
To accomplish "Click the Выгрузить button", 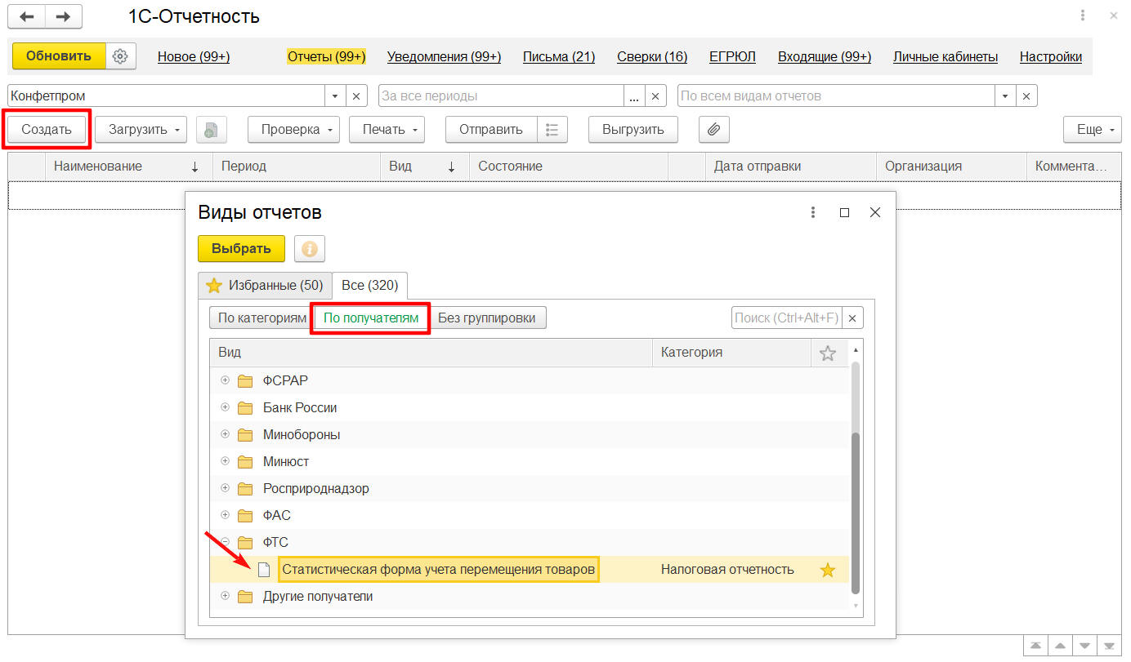I will [x=633, y=129].
